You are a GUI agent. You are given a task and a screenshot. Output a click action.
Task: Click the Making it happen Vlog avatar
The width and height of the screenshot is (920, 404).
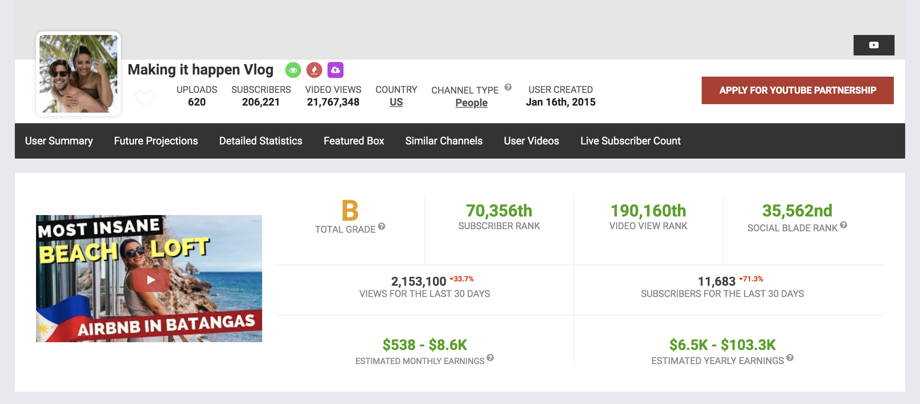click(78, 74)
